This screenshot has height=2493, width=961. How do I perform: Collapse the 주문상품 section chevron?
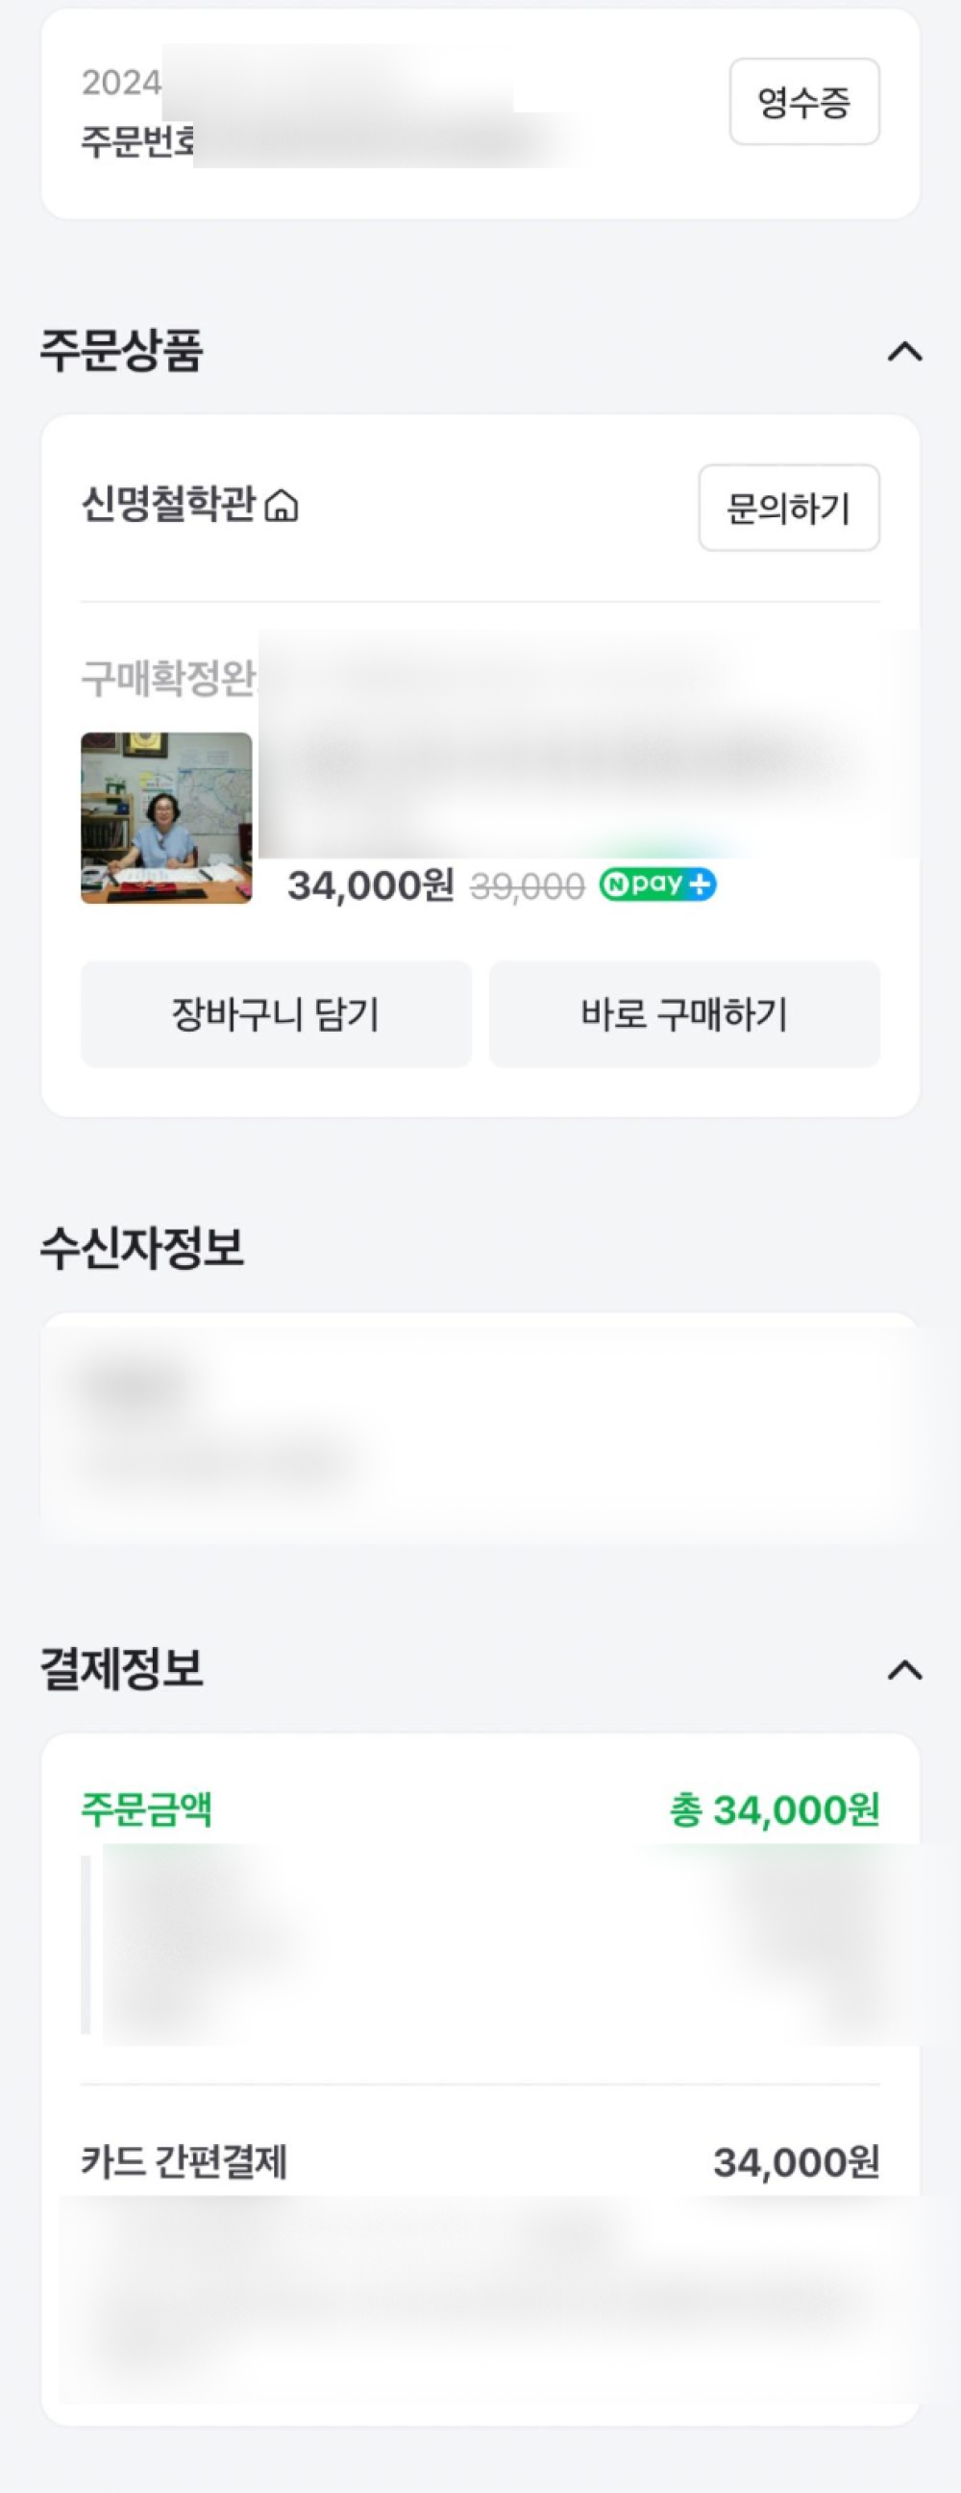905,351
